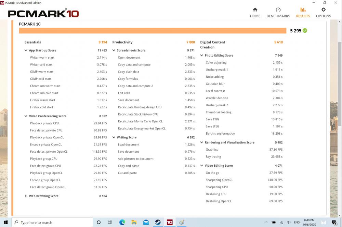Click the PCMark 10 logo
The image size is (342, 227).
(x=43, y=13)
